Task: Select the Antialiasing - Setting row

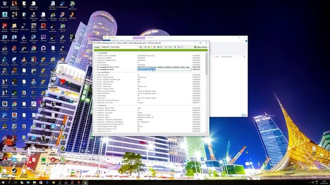Action: click(x=150, y=117)
